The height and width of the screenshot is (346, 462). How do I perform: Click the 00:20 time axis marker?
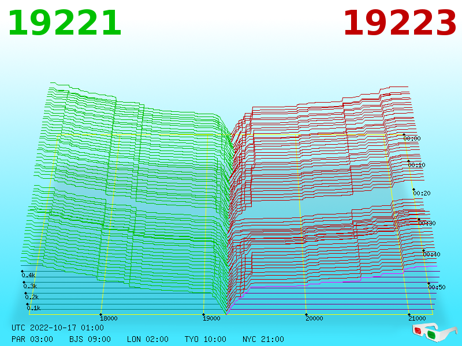tap(422, 193)
